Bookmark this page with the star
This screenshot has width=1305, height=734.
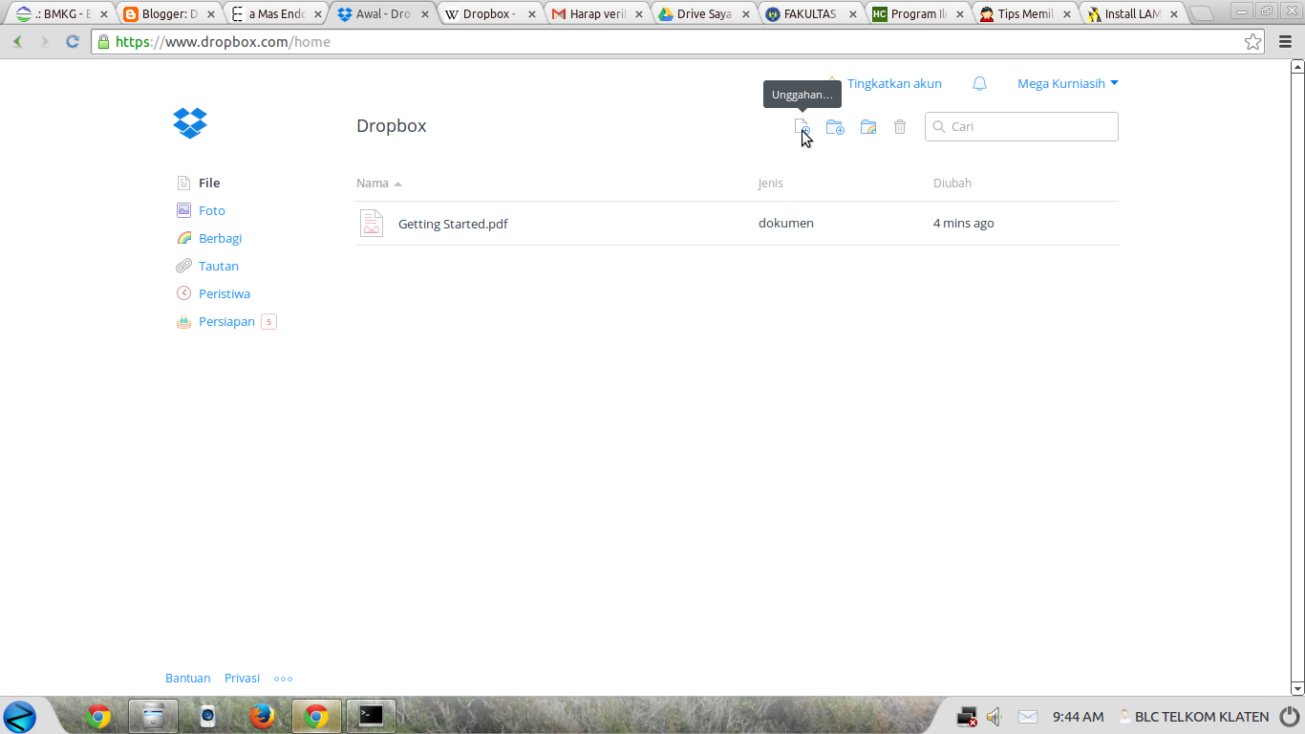click(x=1252, y=42)
